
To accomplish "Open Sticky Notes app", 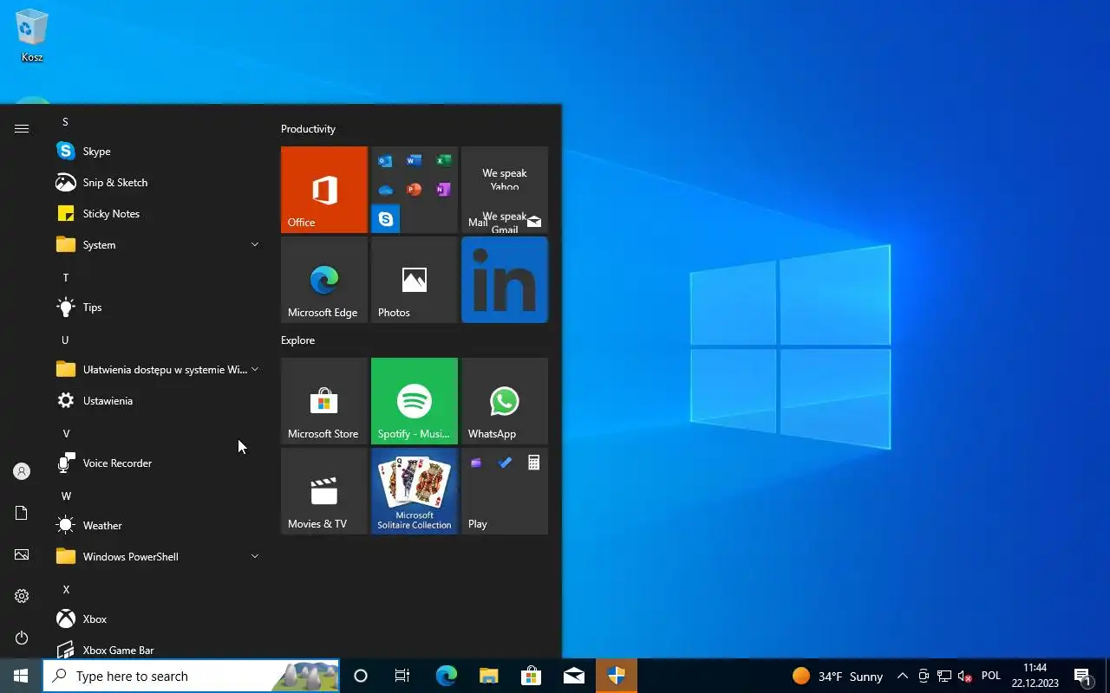I will coord(158,214).
